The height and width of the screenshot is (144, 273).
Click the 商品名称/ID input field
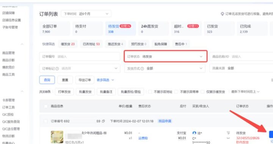click(x=241, y=56)
